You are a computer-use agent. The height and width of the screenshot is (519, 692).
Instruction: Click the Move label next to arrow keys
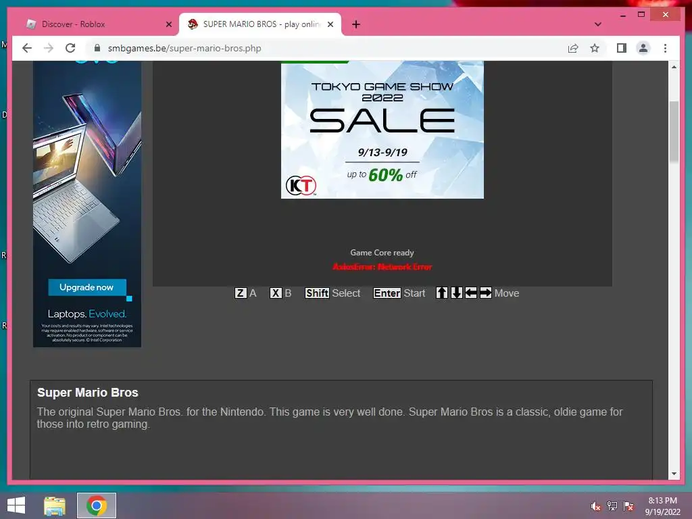[x=507, y=293]
